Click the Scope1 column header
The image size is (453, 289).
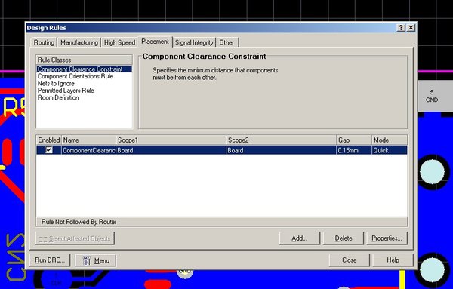click(x=171, y=140)
